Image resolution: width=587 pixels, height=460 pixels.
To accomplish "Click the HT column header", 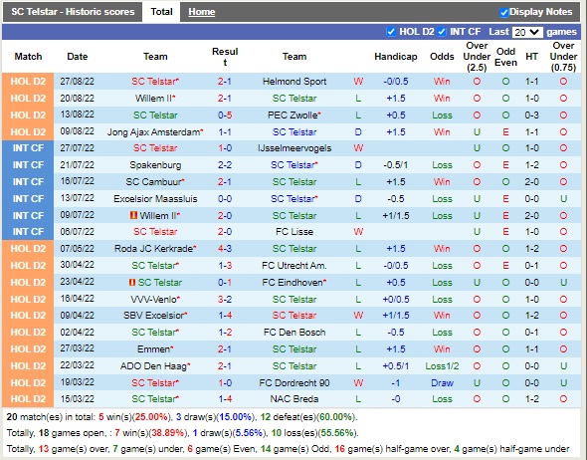I will 531,57.
